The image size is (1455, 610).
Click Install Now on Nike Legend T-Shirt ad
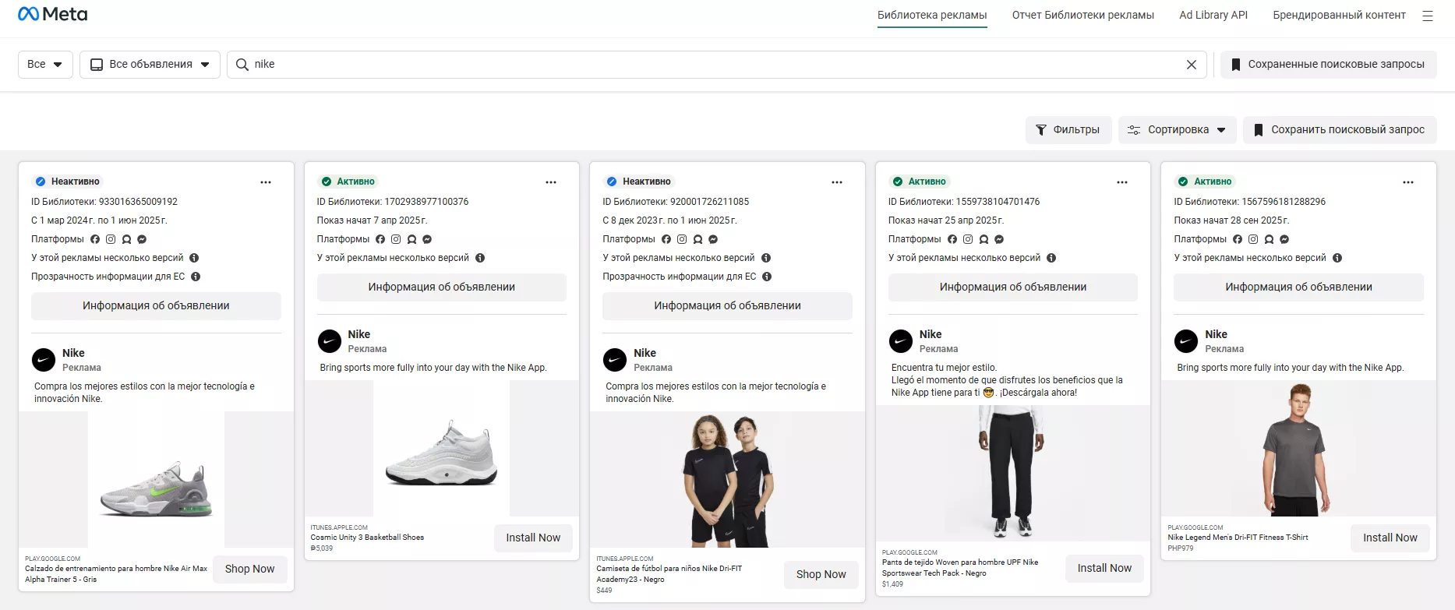(x=1390, y=538)
